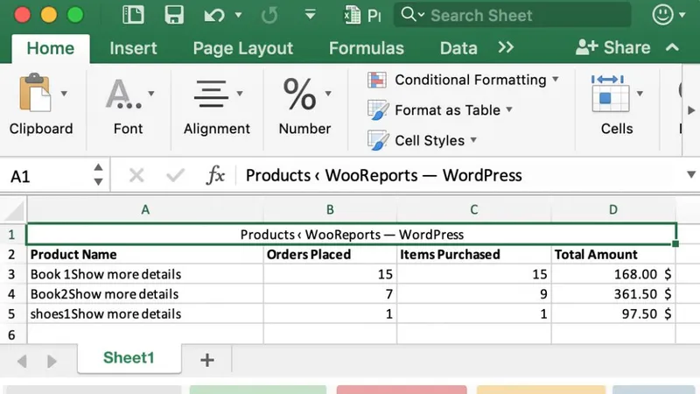Open the Cell Styles menu
Viewport: 700px width, 394px height.
tap(422, 141)
